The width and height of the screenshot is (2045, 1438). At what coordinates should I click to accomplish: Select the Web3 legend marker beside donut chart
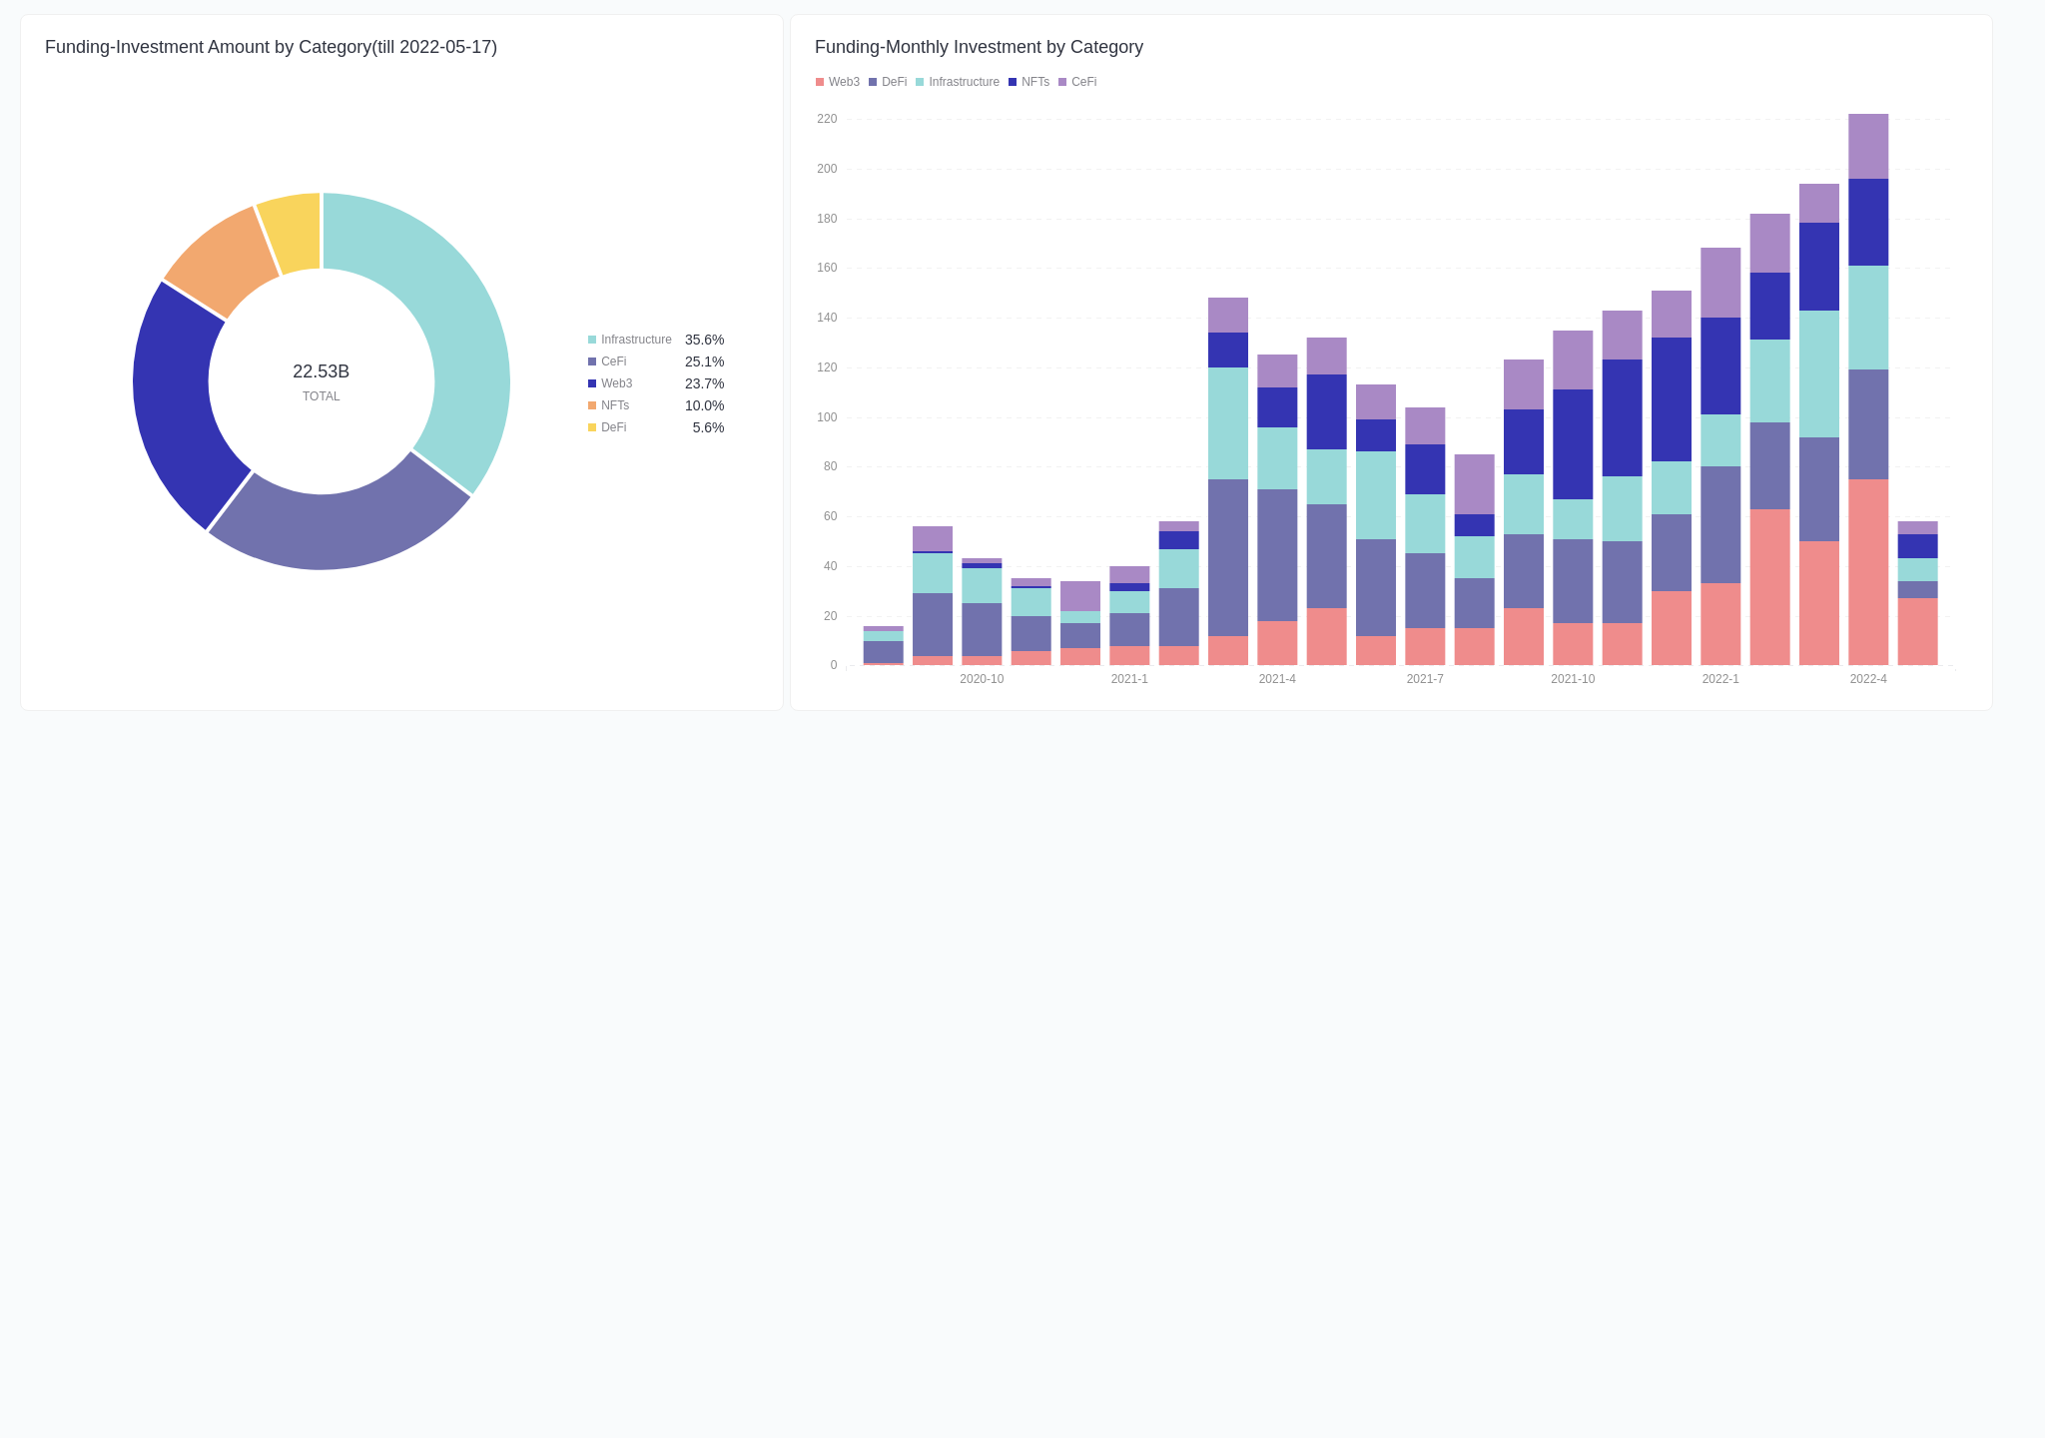point(593,383)
